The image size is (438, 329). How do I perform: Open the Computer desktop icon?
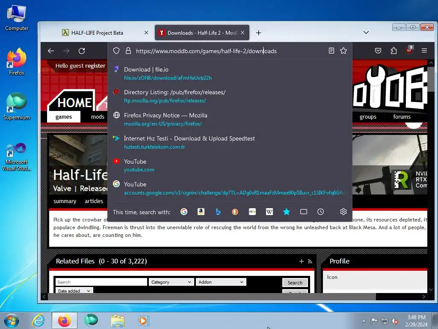tap(17, 18)
